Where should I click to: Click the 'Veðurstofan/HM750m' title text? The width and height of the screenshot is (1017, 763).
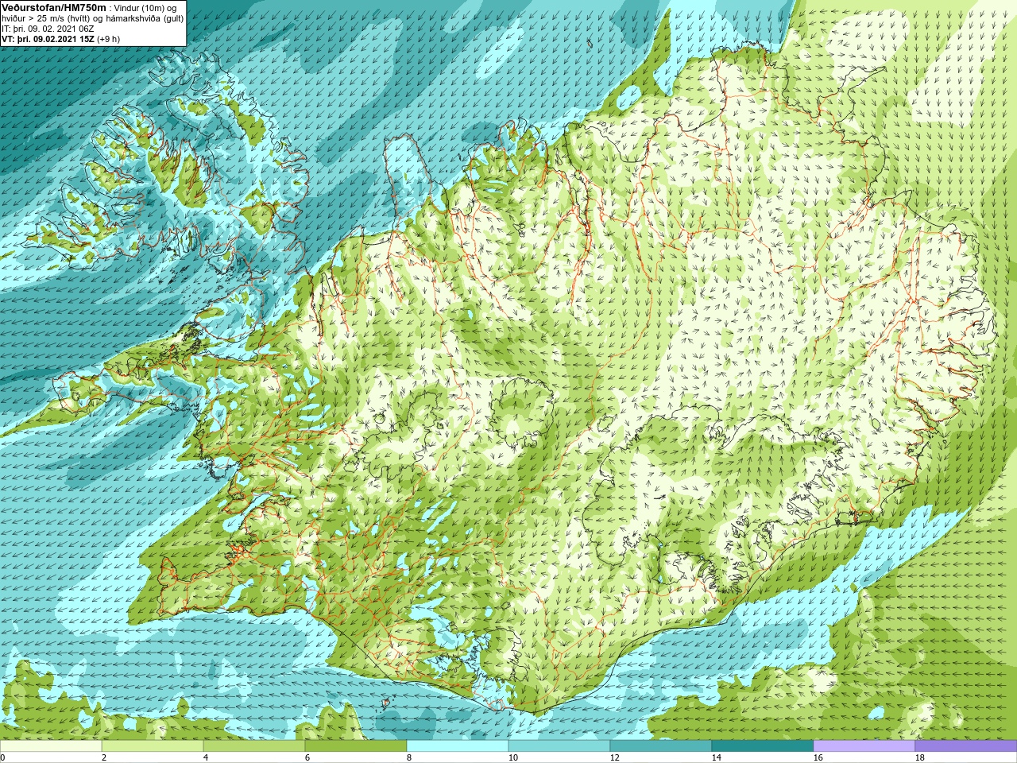click(54, 6)
